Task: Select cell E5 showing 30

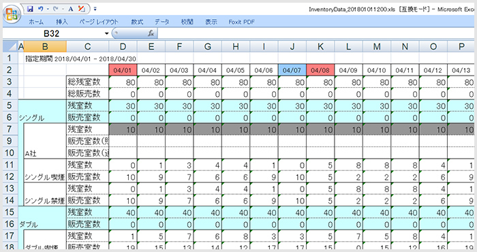Action: (x=151, y=106)
